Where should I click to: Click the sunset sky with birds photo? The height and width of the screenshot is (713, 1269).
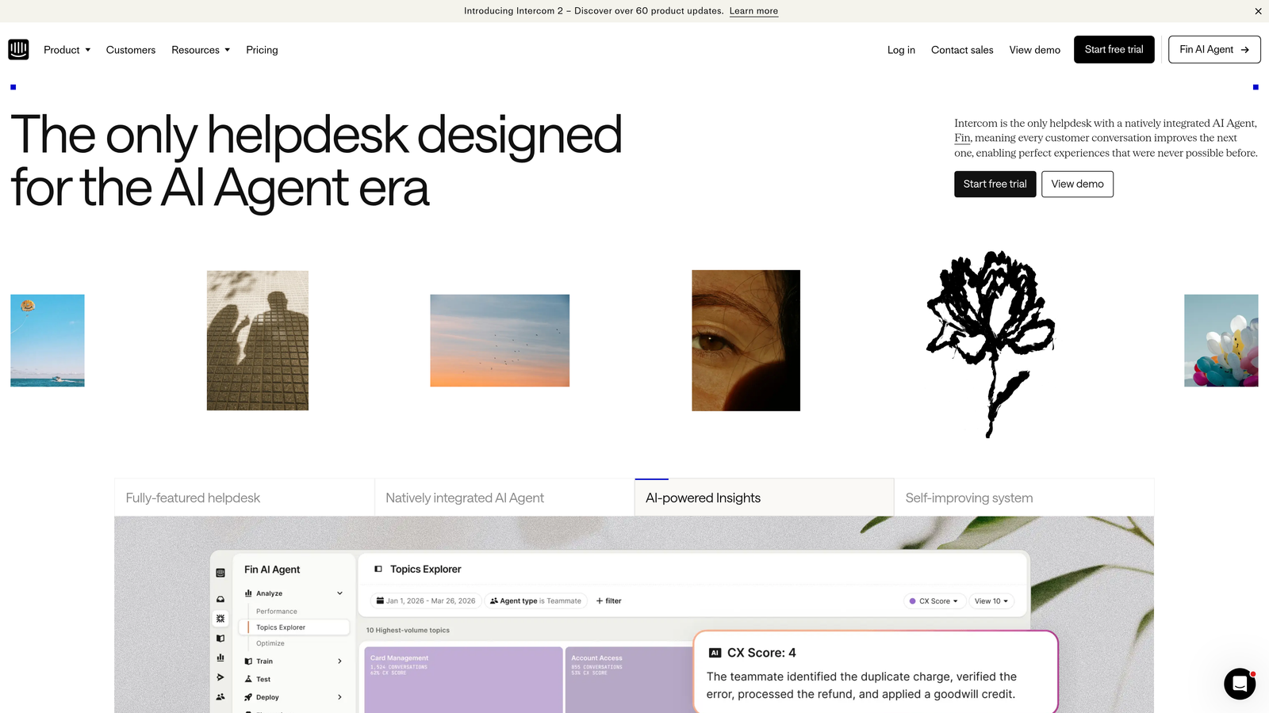[x=500, y=341]
